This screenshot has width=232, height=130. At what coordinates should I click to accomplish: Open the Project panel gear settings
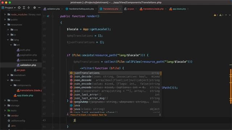click(x=34, y=8)
